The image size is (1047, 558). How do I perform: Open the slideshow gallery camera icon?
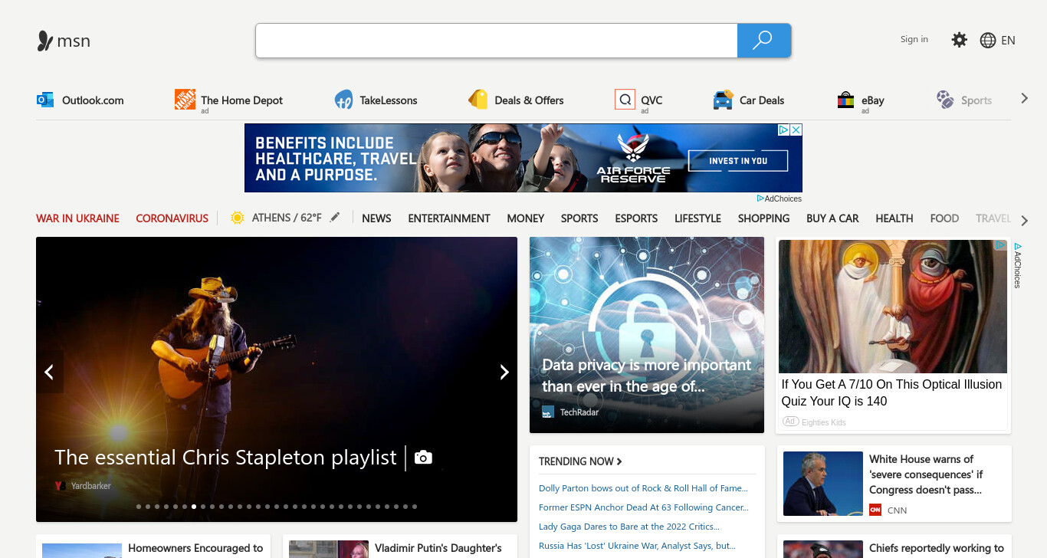tap(423, 458)
